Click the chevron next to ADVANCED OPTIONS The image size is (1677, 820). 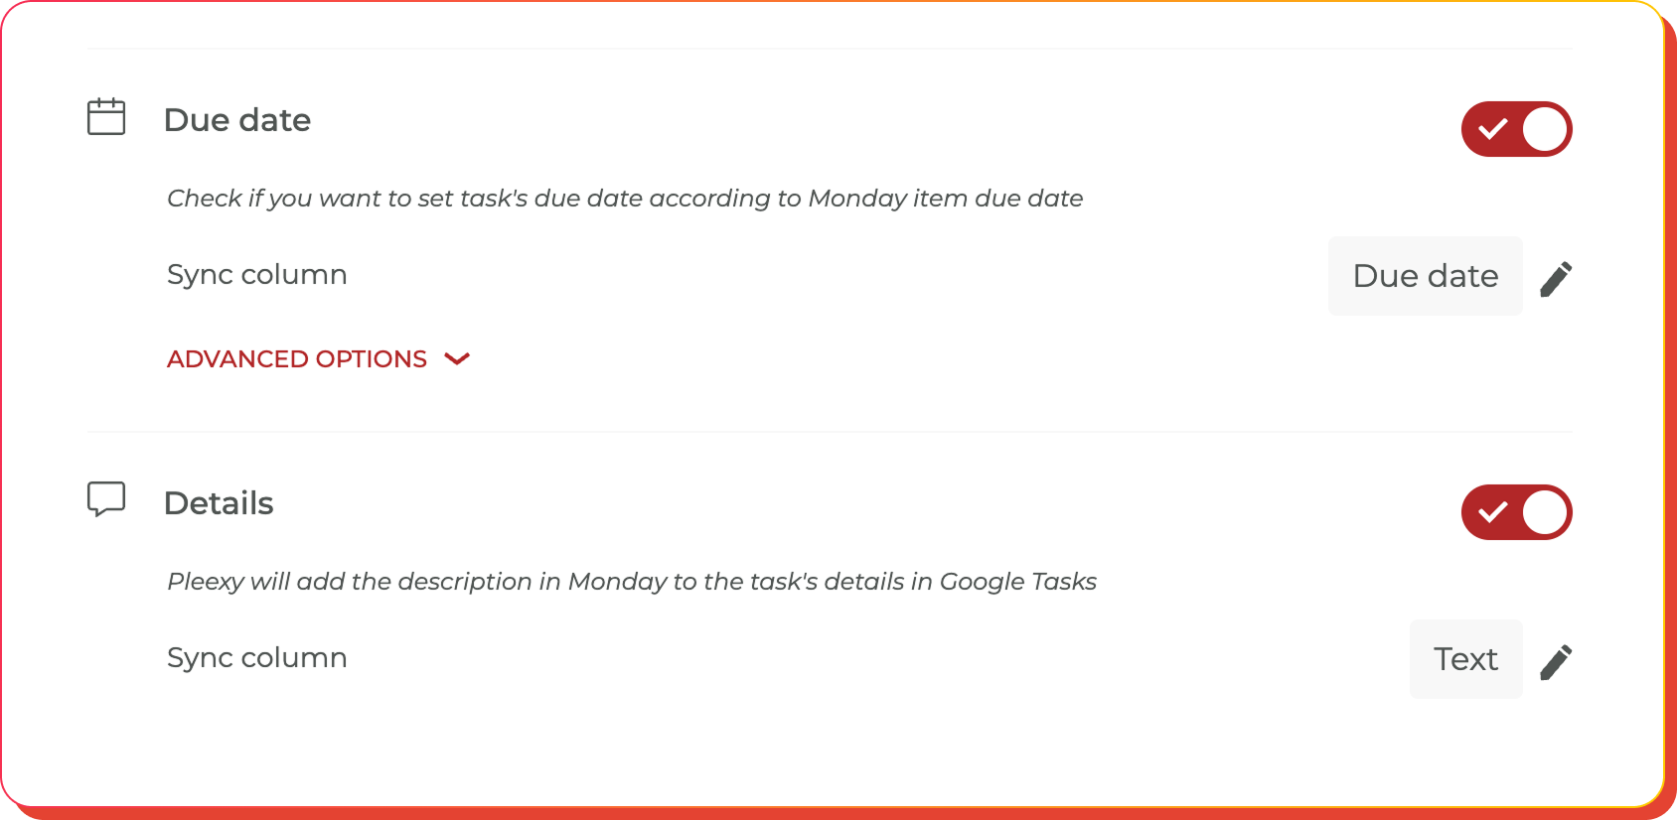point(457,359)
